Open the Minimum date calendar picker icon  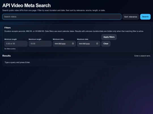[73, 44]
